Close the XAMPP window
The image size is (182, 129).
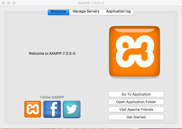(3, 3)
